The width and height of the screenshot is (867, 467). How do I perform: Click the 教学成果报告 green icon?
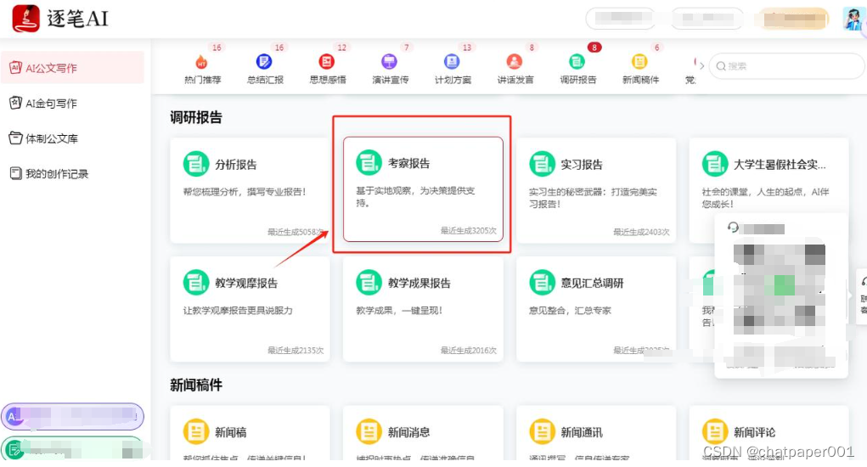(x=369, y=283)
